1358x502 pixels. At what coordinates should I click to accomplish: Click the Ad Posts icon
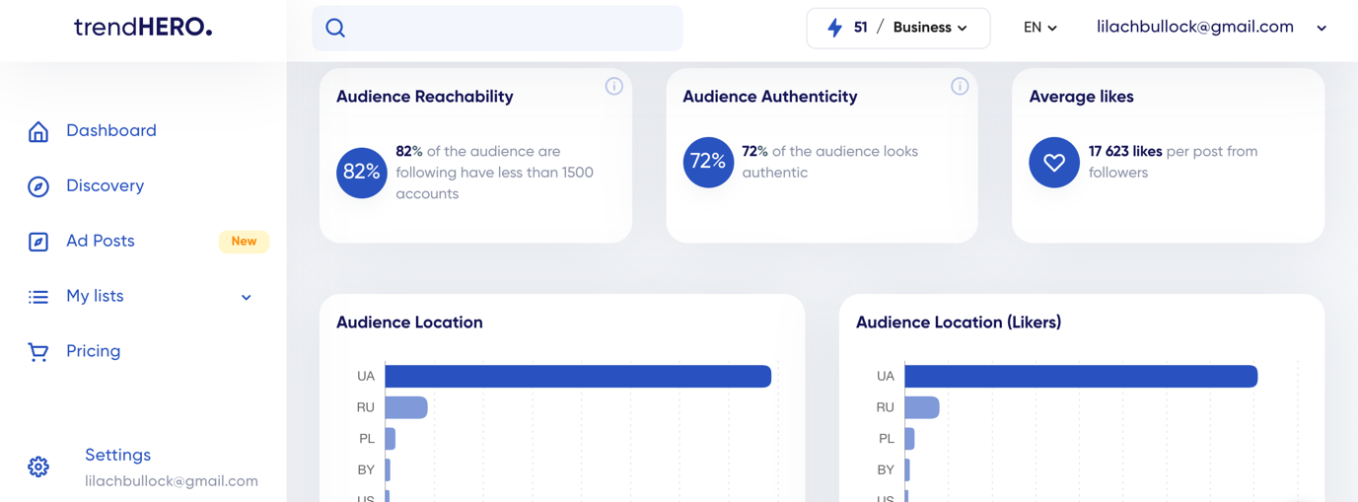pyautogui.click(x=38, y=242)
